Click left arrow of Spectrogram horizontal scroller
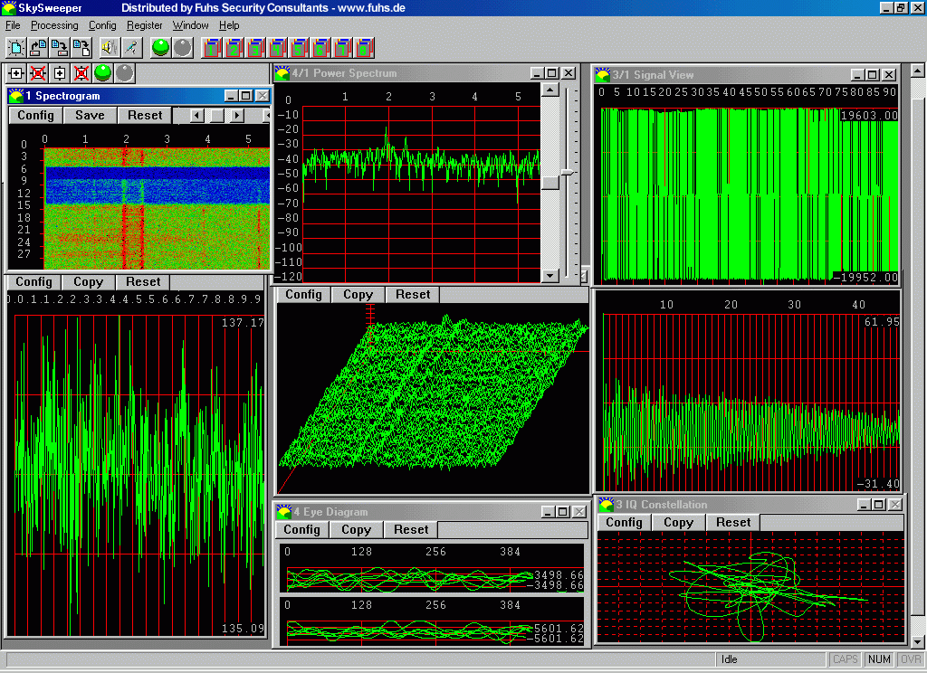The width and height of the screenshot is (927, 673). pos(196,116)
